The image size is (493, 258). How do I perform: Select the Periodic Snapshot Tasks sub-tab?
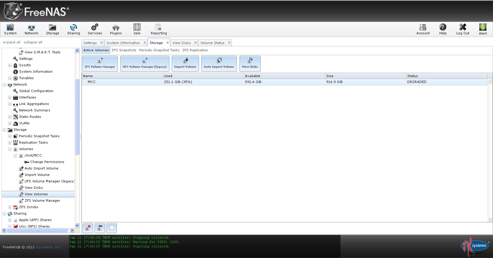coord(159,50)
